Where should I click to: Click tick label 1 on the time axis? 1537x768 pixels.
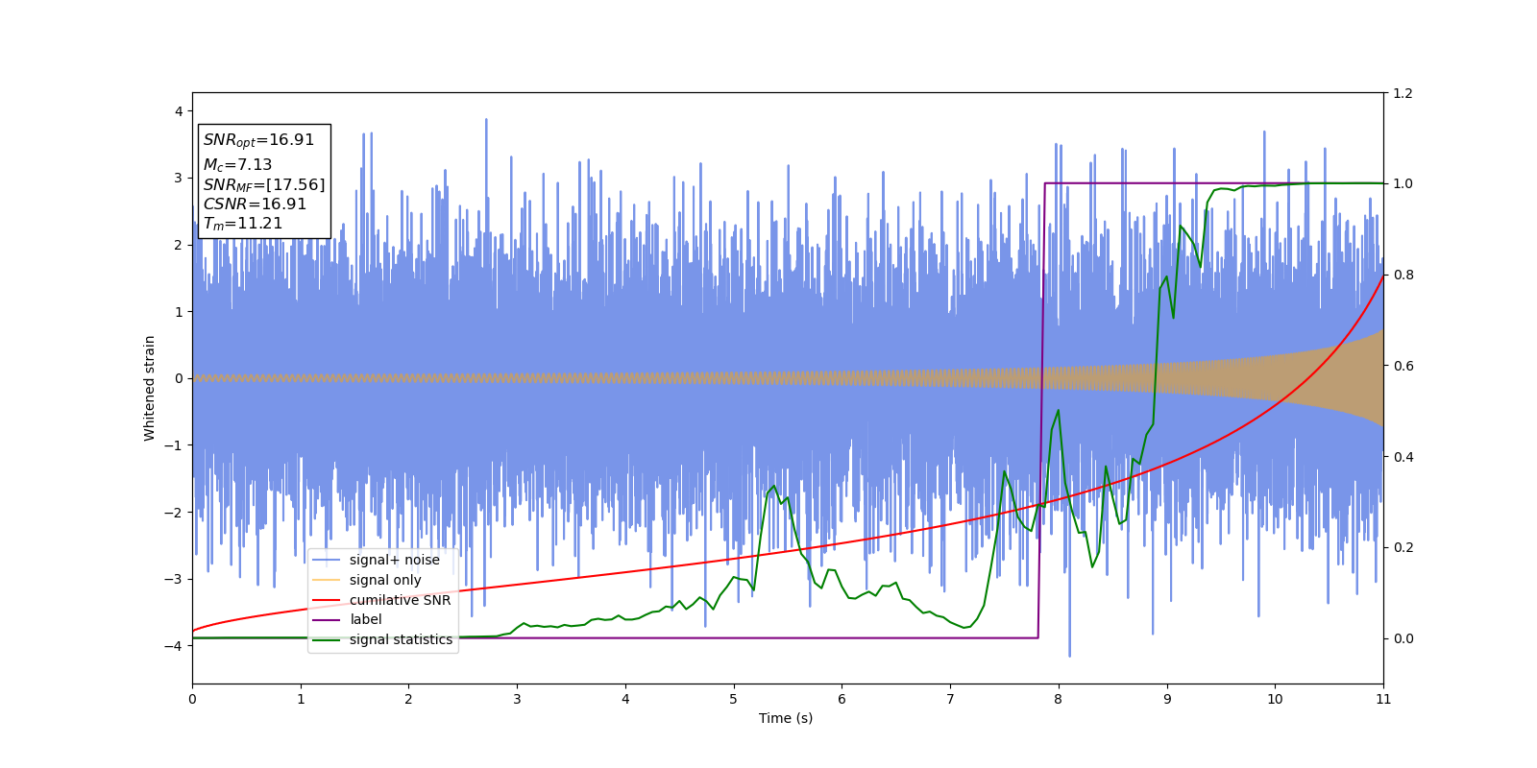point(301,699)
